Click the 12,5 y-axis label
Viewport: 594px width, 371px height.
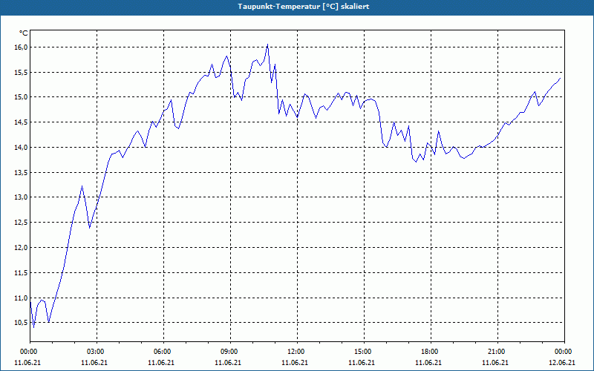tap(22, 222)
